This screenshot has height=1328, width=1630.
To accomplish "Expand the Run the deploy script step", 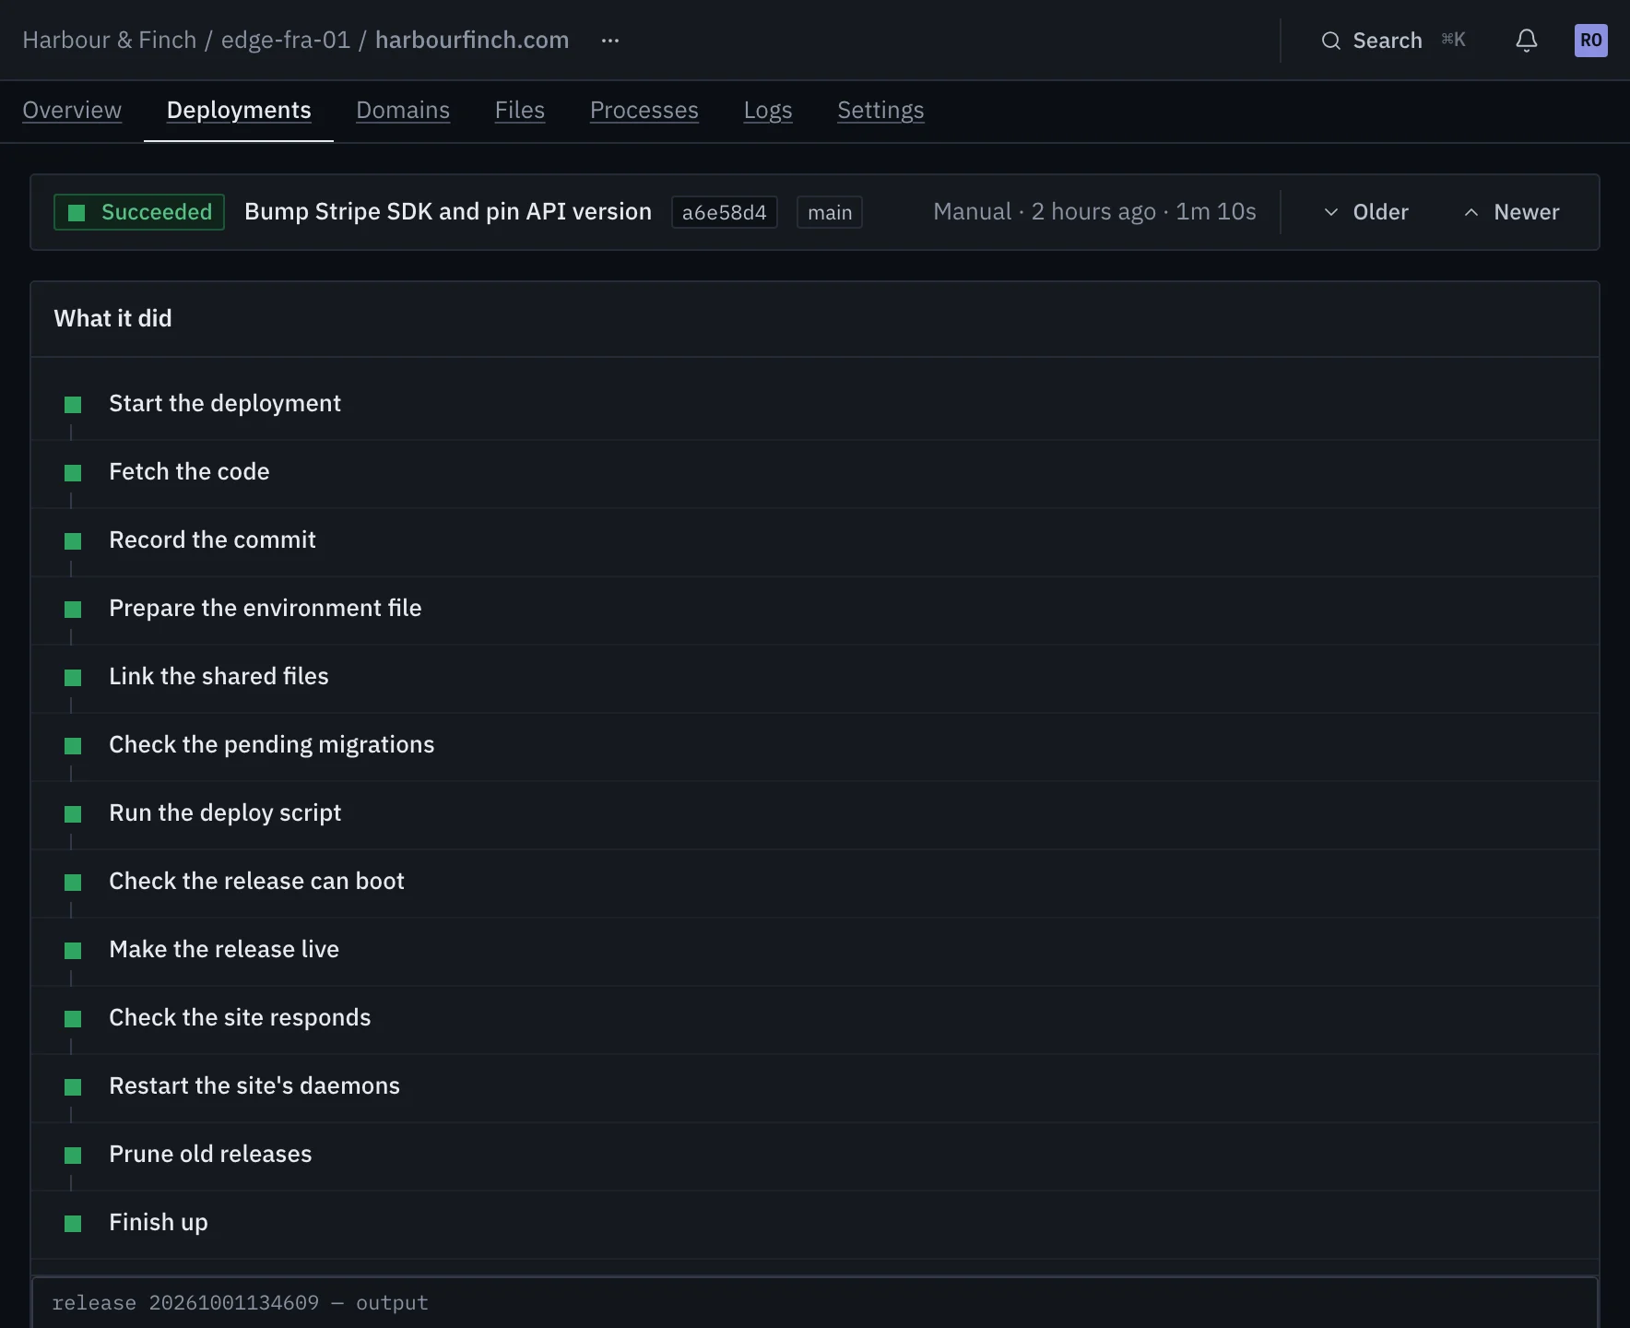I will [x=815, y=814].
